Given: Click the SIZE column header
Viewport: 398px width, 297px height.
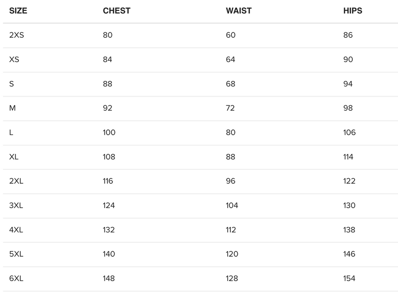Looking at the screenshot, I should click(18, 11).
